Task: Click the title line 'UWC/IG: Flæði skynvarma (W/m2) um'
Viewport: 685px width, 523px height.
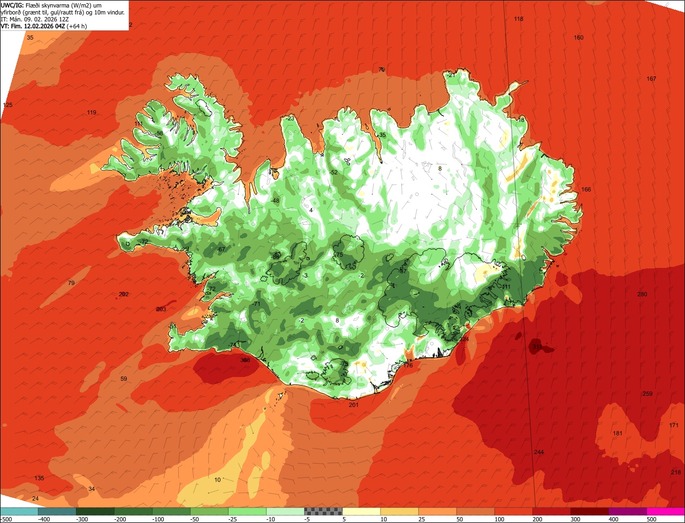Action: tap(52, 5)
